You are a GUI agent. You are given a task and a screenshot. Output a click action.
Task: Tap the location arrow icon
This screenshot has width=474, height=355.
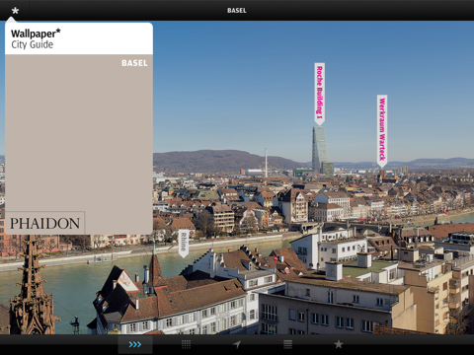point(237,344)
